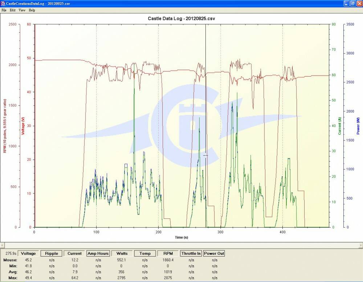Image resolution: width=363 pixels, height=282 pixels.
Task: Click the 275.9s cursor time readout
Action: point(11,254)
